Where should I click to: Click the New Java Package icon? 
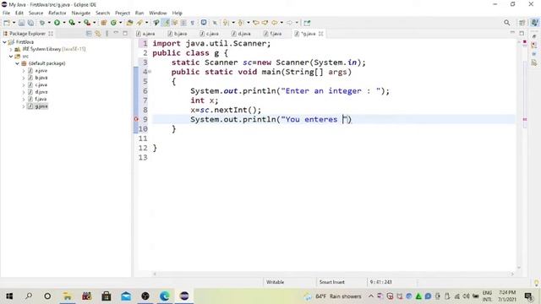[x=103, y=23]
